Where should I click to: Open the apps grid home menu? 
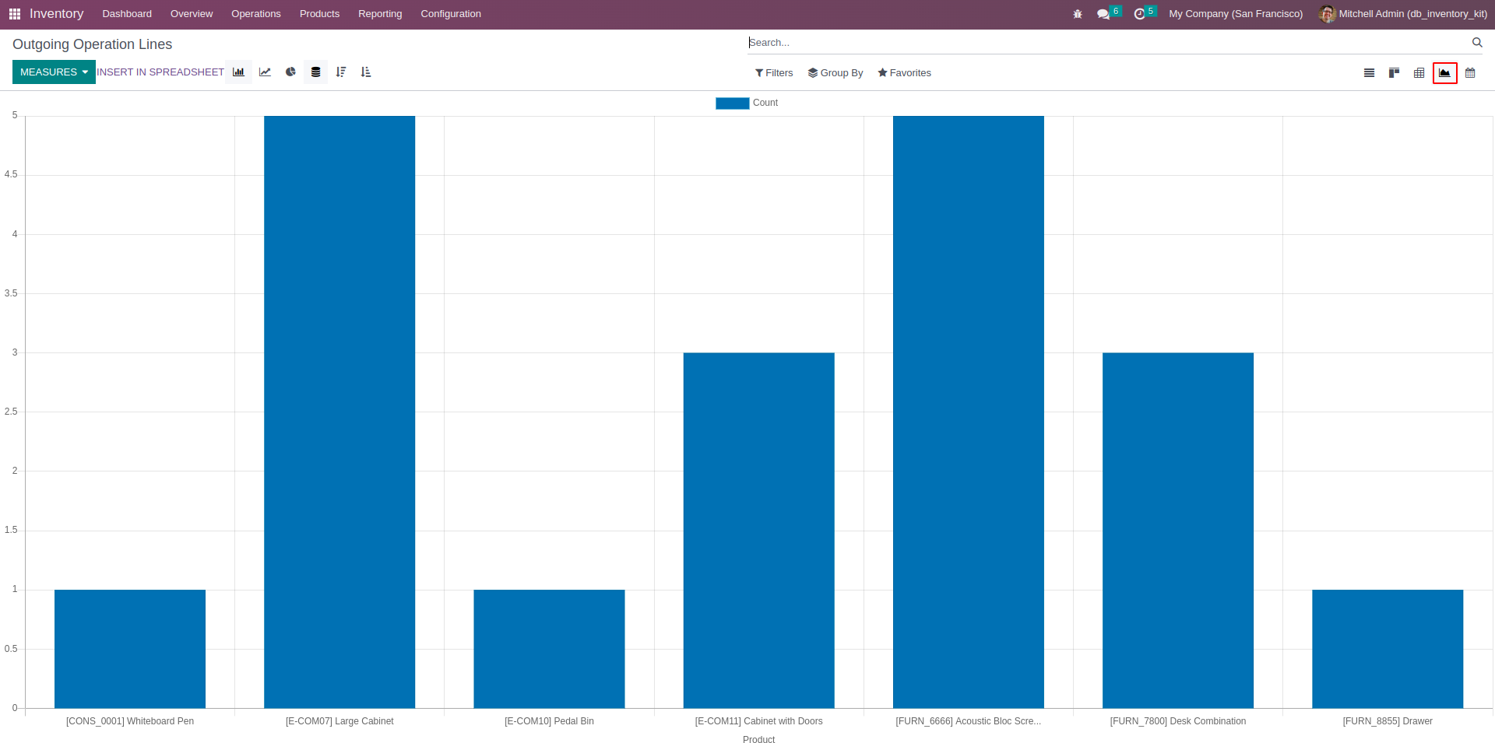pyautogui.click(x=14, y=14)
